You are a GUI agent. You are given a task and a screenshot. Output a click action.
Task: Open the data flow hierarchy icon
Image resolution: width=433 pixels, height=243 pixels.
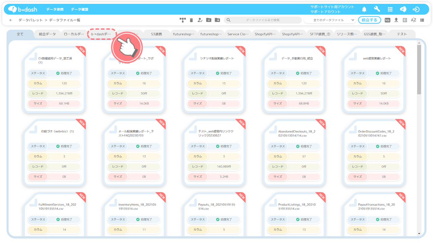point(183,20)
